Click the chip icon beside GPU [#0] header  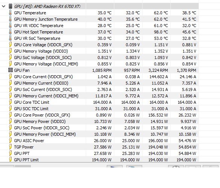(10, 6)
